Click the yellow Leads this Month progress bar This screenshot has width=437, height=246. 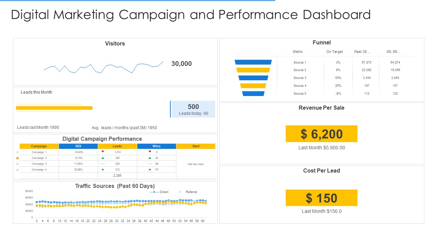pos(54,108)
